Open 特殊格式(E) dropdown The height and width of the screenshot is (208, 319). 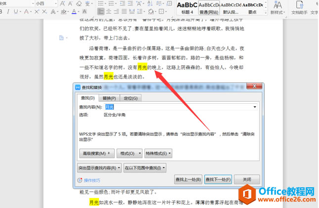(x=158, y=153)
